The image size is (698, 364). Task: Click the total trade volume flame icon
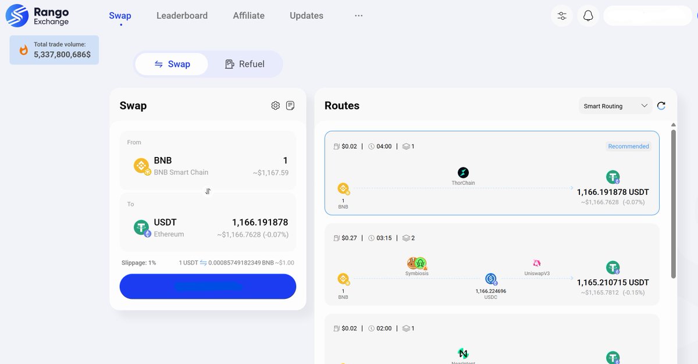[x=24, y=50]
